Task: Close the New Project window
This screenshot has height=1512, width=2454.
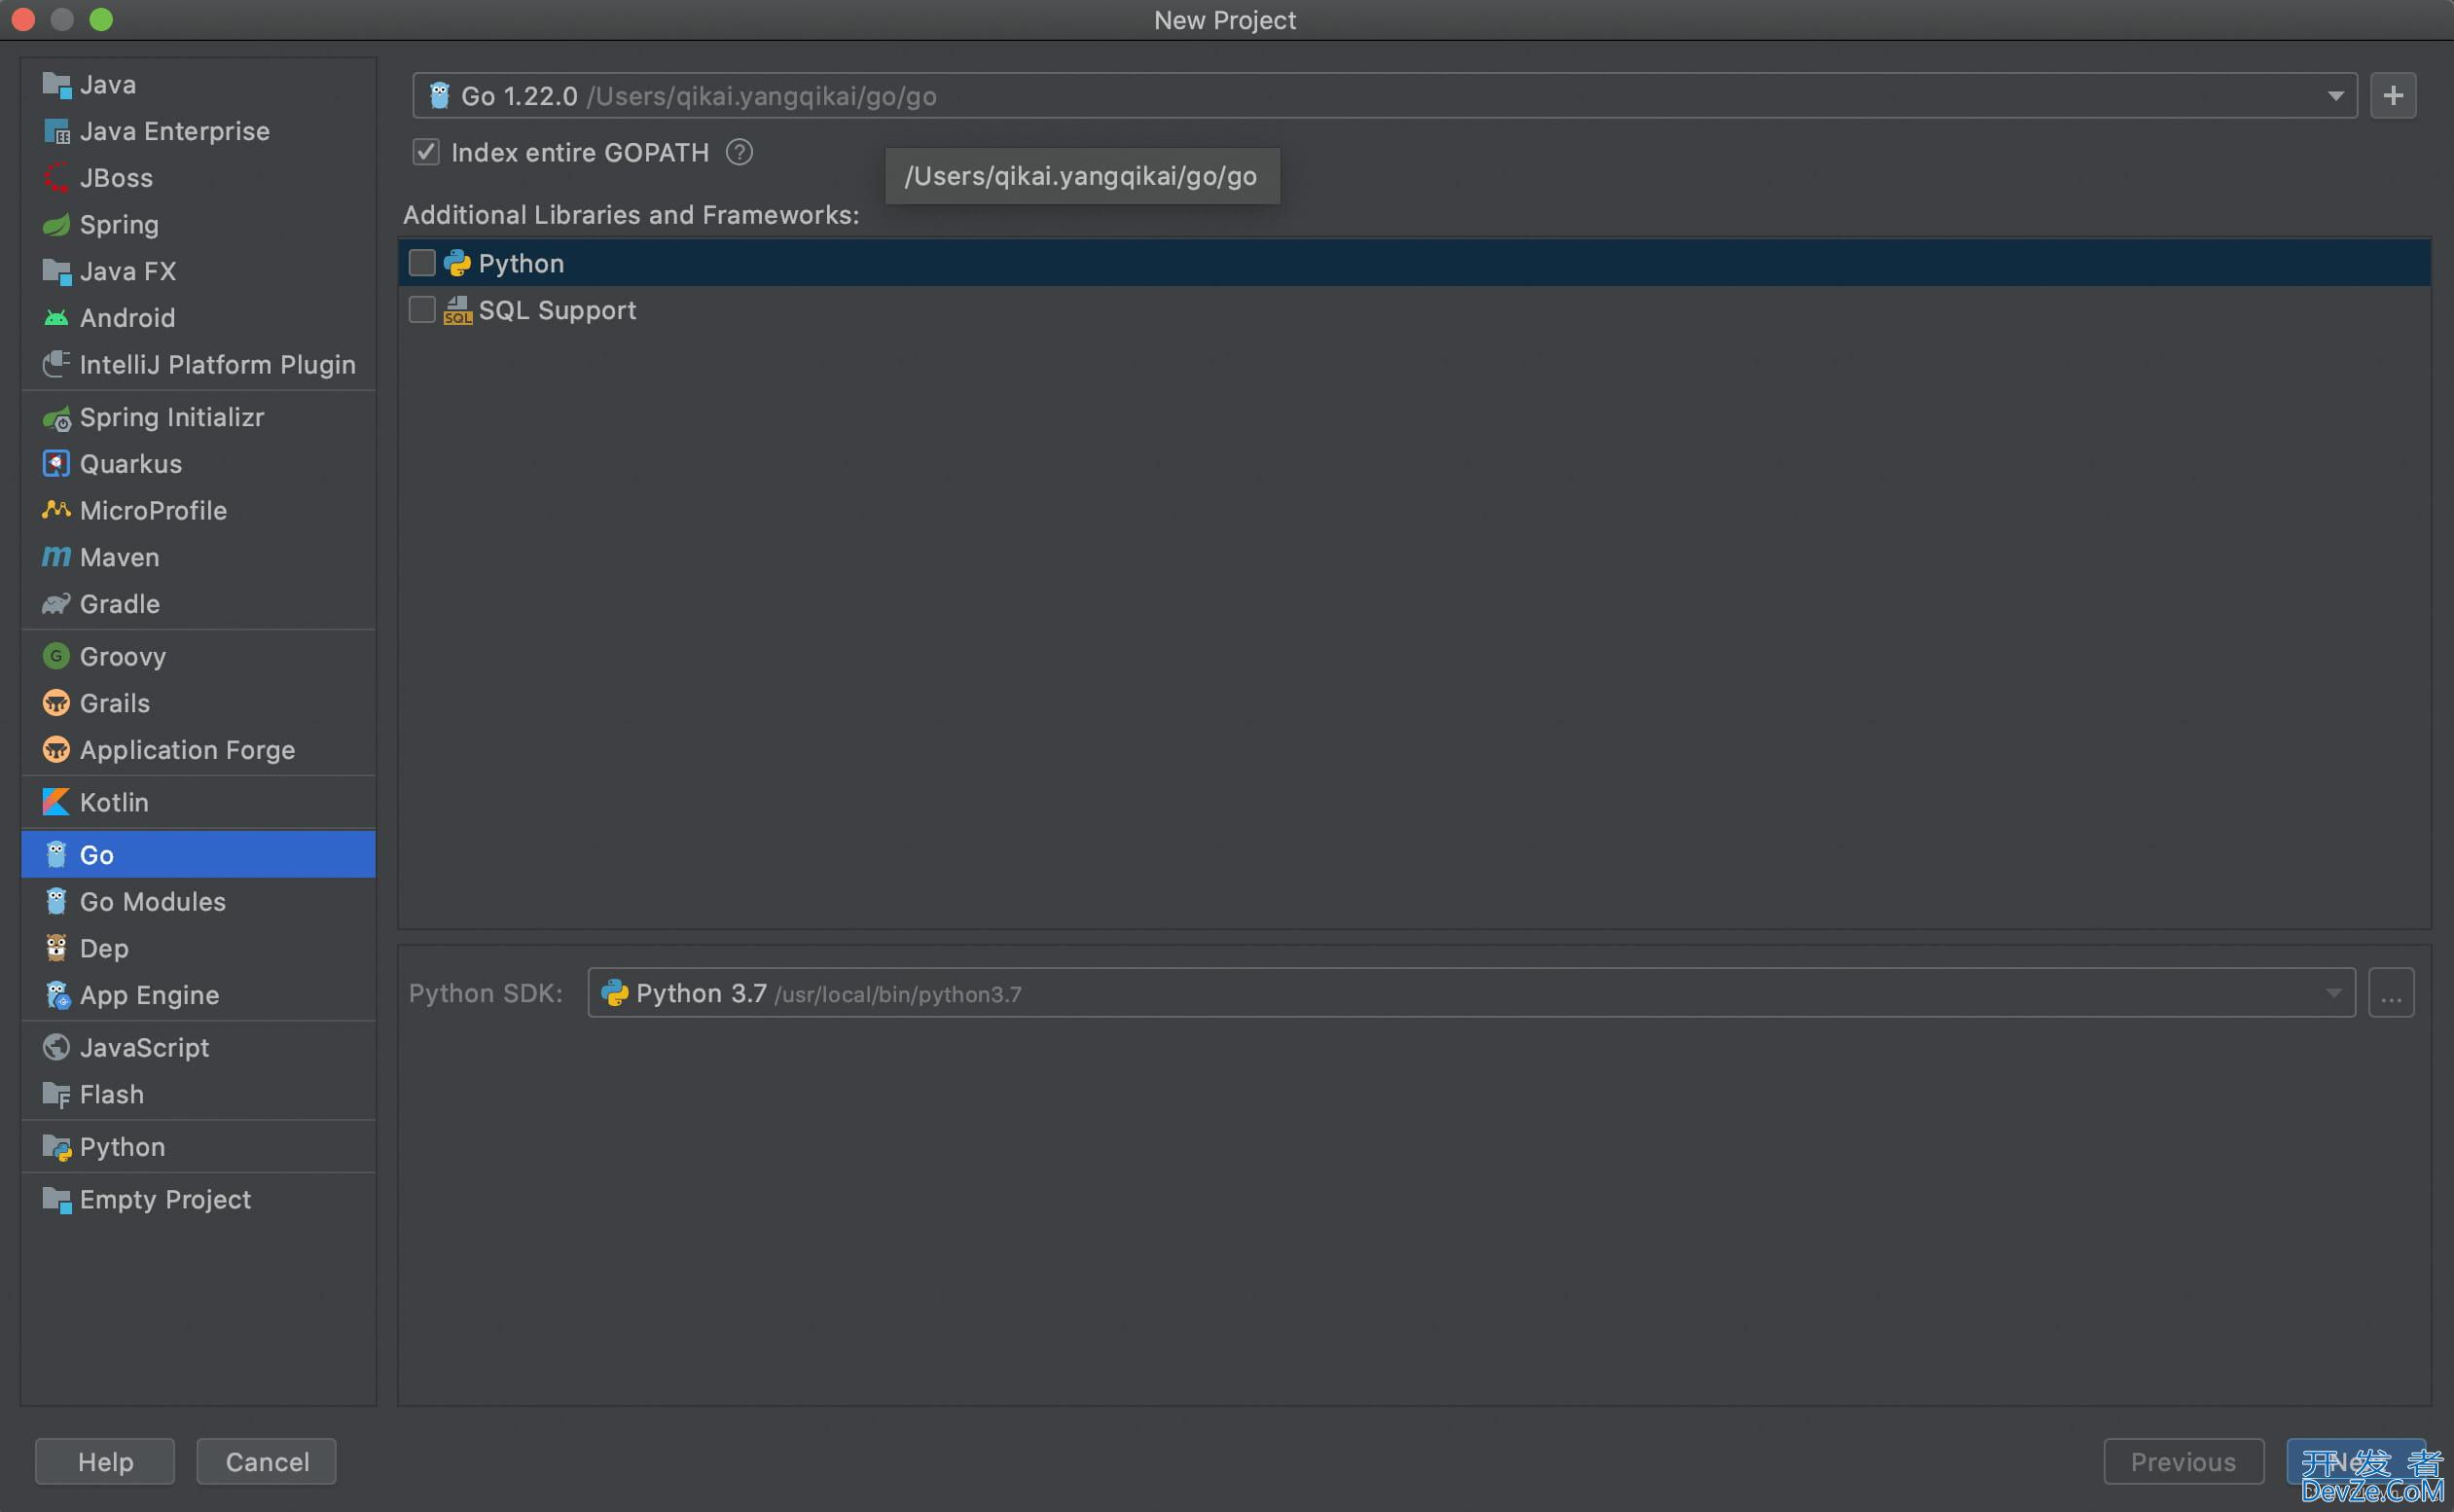Action: coord(23,19)
